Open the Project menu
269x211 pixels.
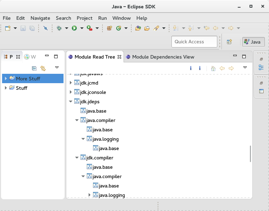(x=85, y=18)
